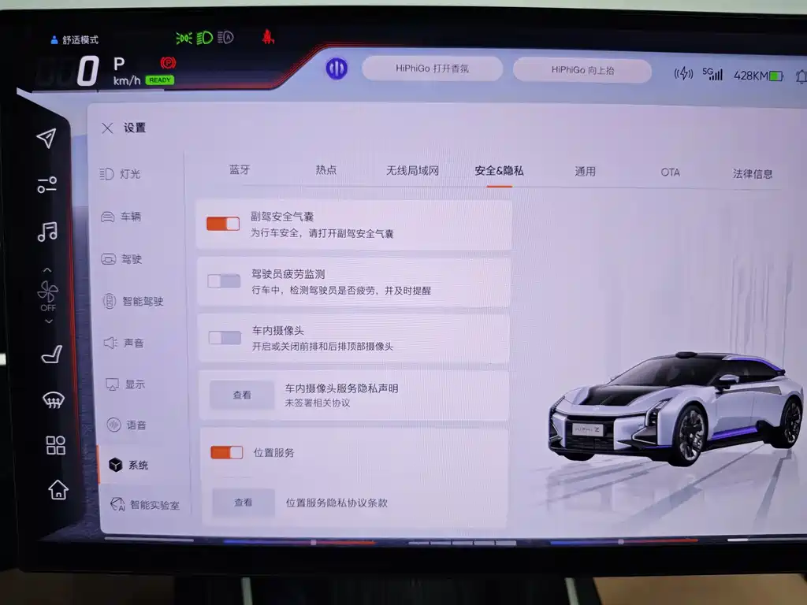Close the 设置 settings panel
This screenshot has height=605, width=807.
107,128
